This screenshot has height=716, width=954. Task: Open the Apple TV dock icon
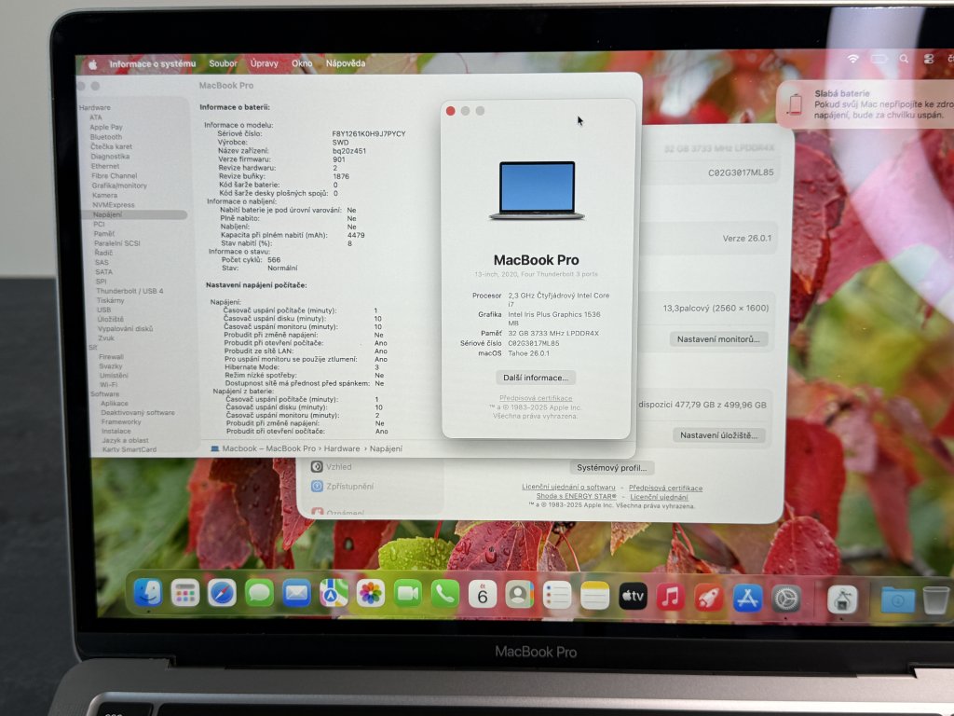(x=633, y=596)
